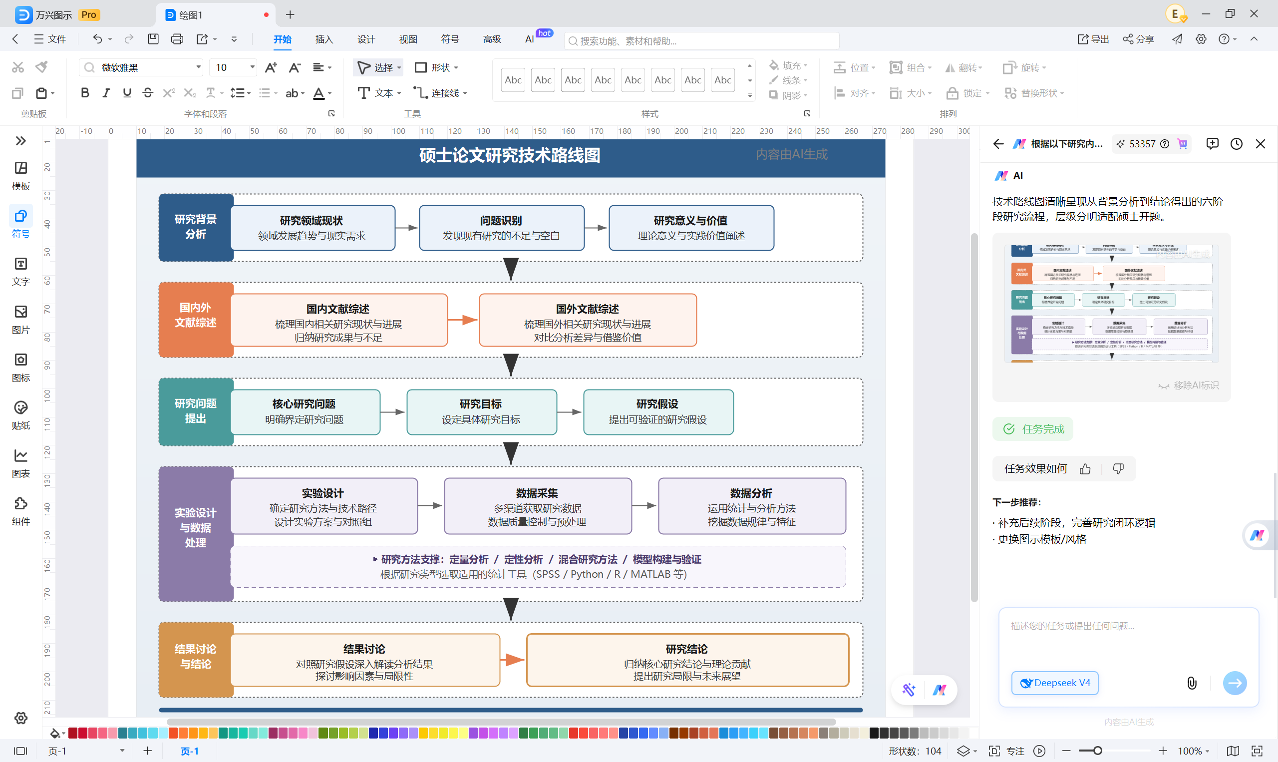Click the format painter icon
The height and width of the screenshot is (762, 1278).
coord(41,67)
